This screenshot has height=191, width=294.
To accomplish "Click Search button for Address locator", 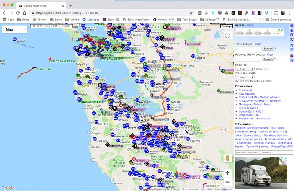I will pos(268,59).
